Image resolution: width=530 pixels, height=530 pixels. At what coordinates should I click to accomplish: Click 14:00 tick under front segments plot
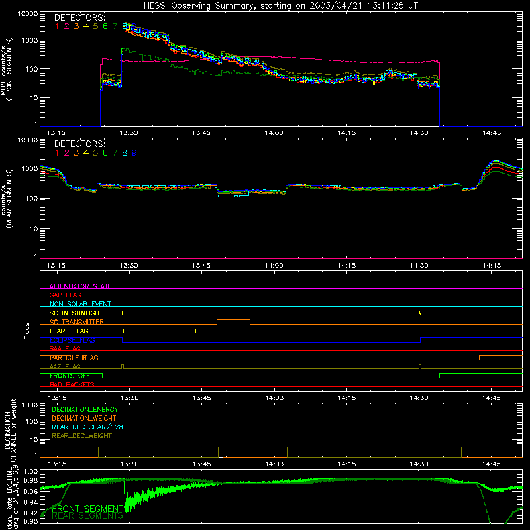point(274,133)
